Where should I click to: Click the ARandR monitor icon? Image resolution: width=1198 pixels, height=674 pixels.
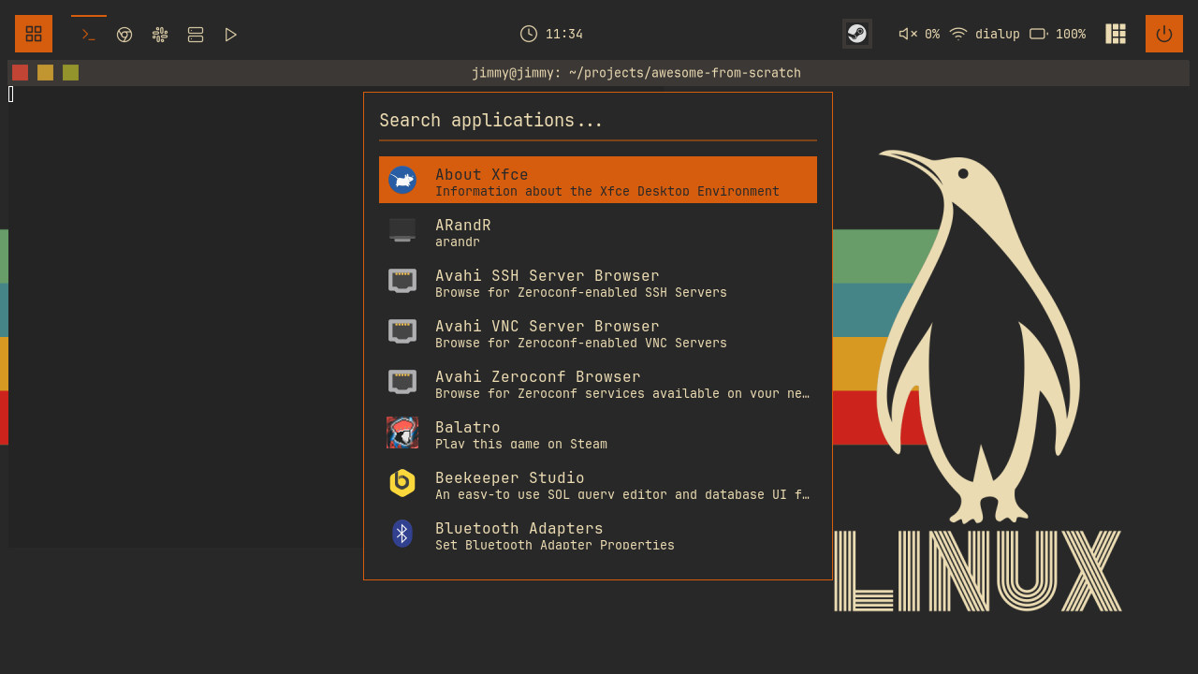pos(402,230)
